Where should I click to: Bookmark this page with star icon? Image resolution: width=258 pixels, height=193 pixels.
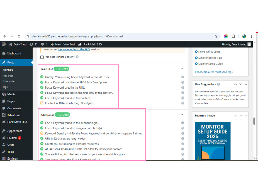[216, 36]
